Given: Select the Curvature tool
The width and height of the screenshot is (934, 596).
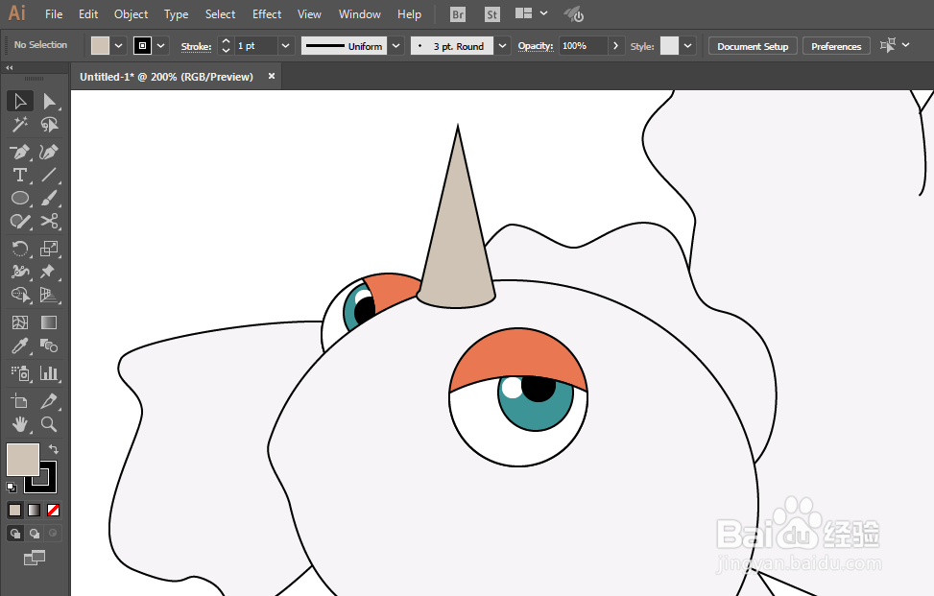Looking at the screenshot, I should [49, 152].
